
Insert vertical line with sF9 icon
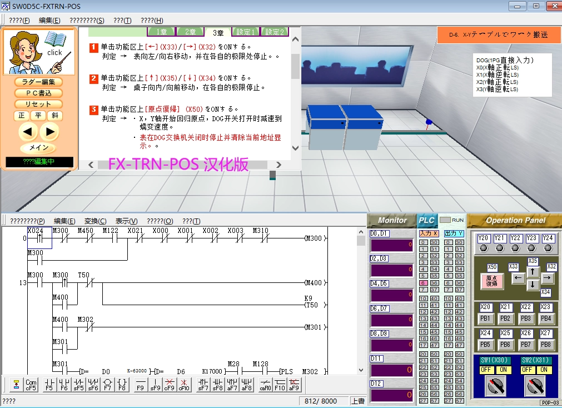click(x=156, y=384)
